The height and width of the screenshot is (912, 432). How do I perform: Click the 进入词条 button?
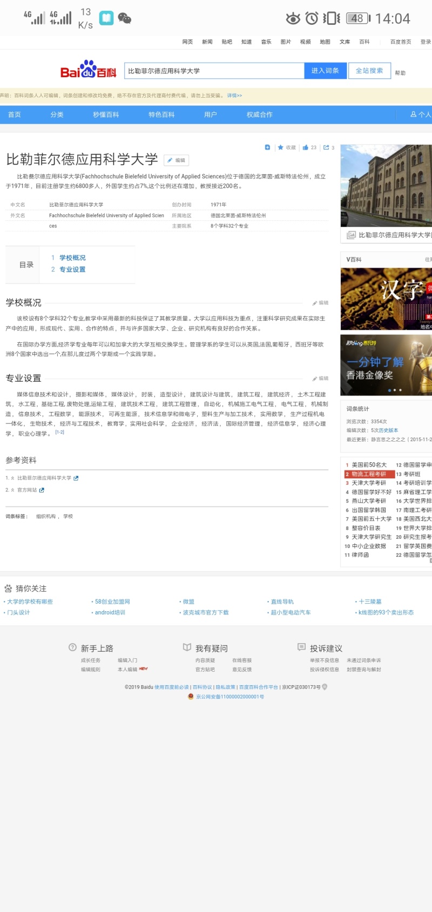point(325,71)
